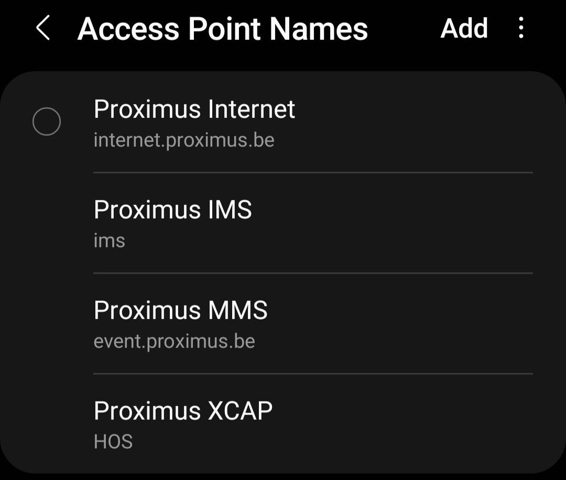
Task: Click the word IMS in the second entry title
Action: (230, 210)
